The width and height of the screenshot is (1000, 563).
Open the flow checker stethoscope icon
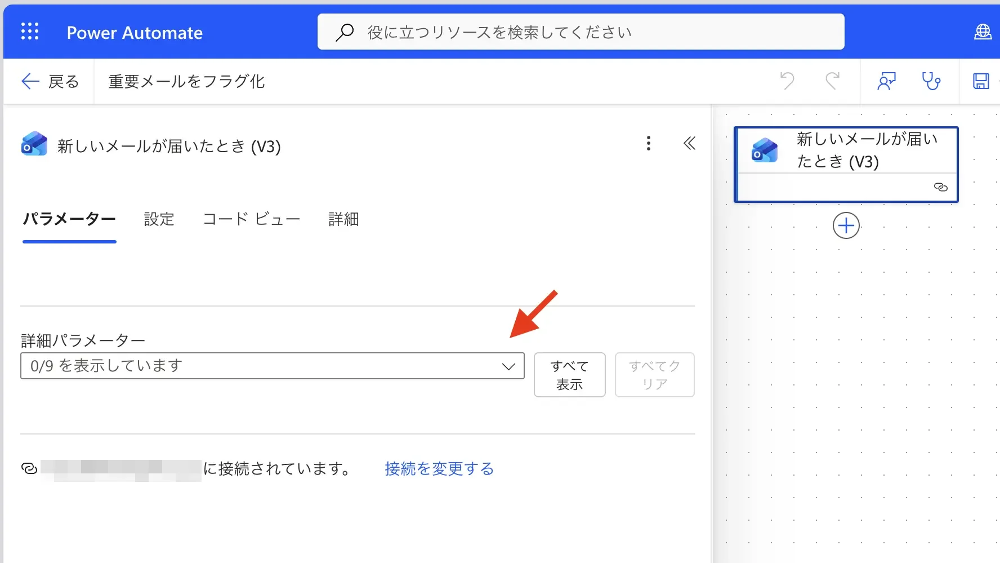[931, 81]
